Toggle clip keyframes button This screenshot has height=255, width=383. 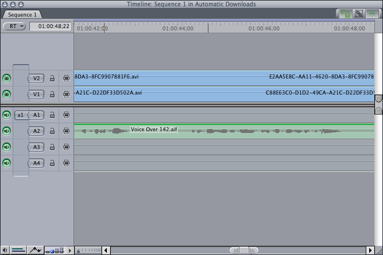[18, 250]
